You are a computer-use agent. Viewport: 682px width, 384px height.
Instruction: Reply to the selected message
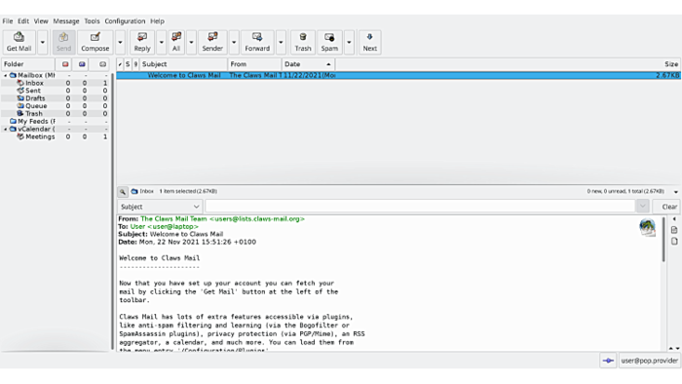142,42
